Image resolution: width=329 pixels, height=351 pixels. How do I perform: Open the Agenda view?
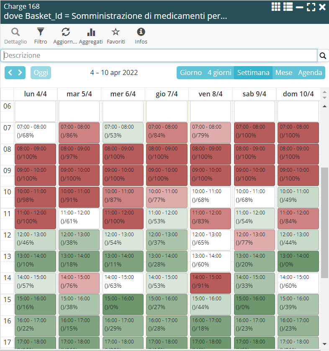(x=310, y=72)
